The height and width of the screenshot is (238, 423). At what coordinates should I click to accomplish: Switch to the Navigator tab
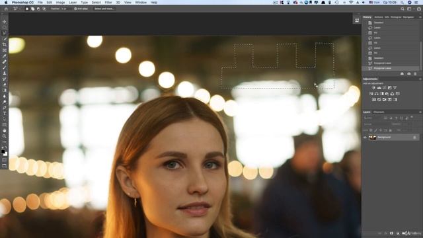tap(408, 17)
